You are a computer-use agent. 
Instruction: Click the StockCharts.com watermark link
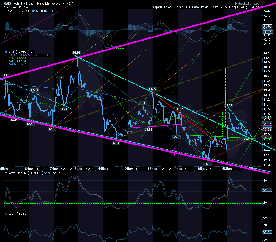pos(248,3)
